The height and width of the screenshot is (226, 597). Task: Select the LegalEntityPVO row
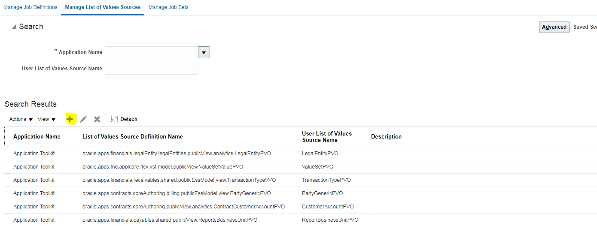pos(320,154)
